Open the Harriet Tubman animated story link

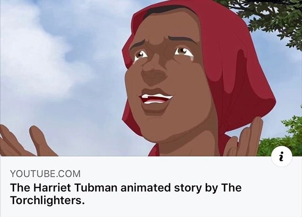tap(126, 194)
